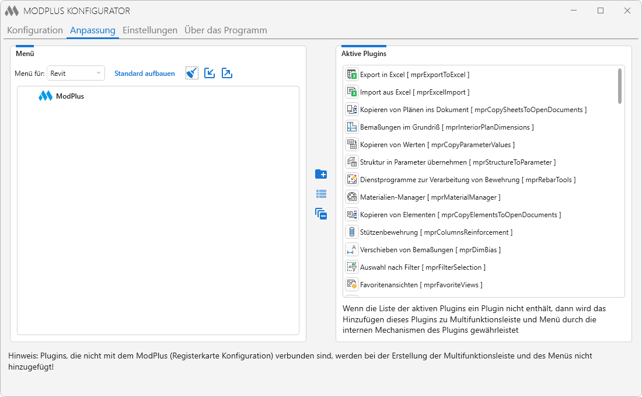Click the Verschieben von Bemaßungen plugin icon
The height and width of the screenshot is (397, 642).
352,250
